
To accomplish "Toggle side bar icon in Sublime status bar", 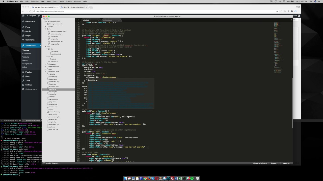I will (44, 163).
